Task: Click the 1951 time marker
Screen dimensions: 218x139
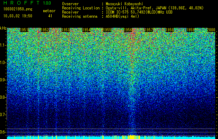Action: [x=24, y=30]
